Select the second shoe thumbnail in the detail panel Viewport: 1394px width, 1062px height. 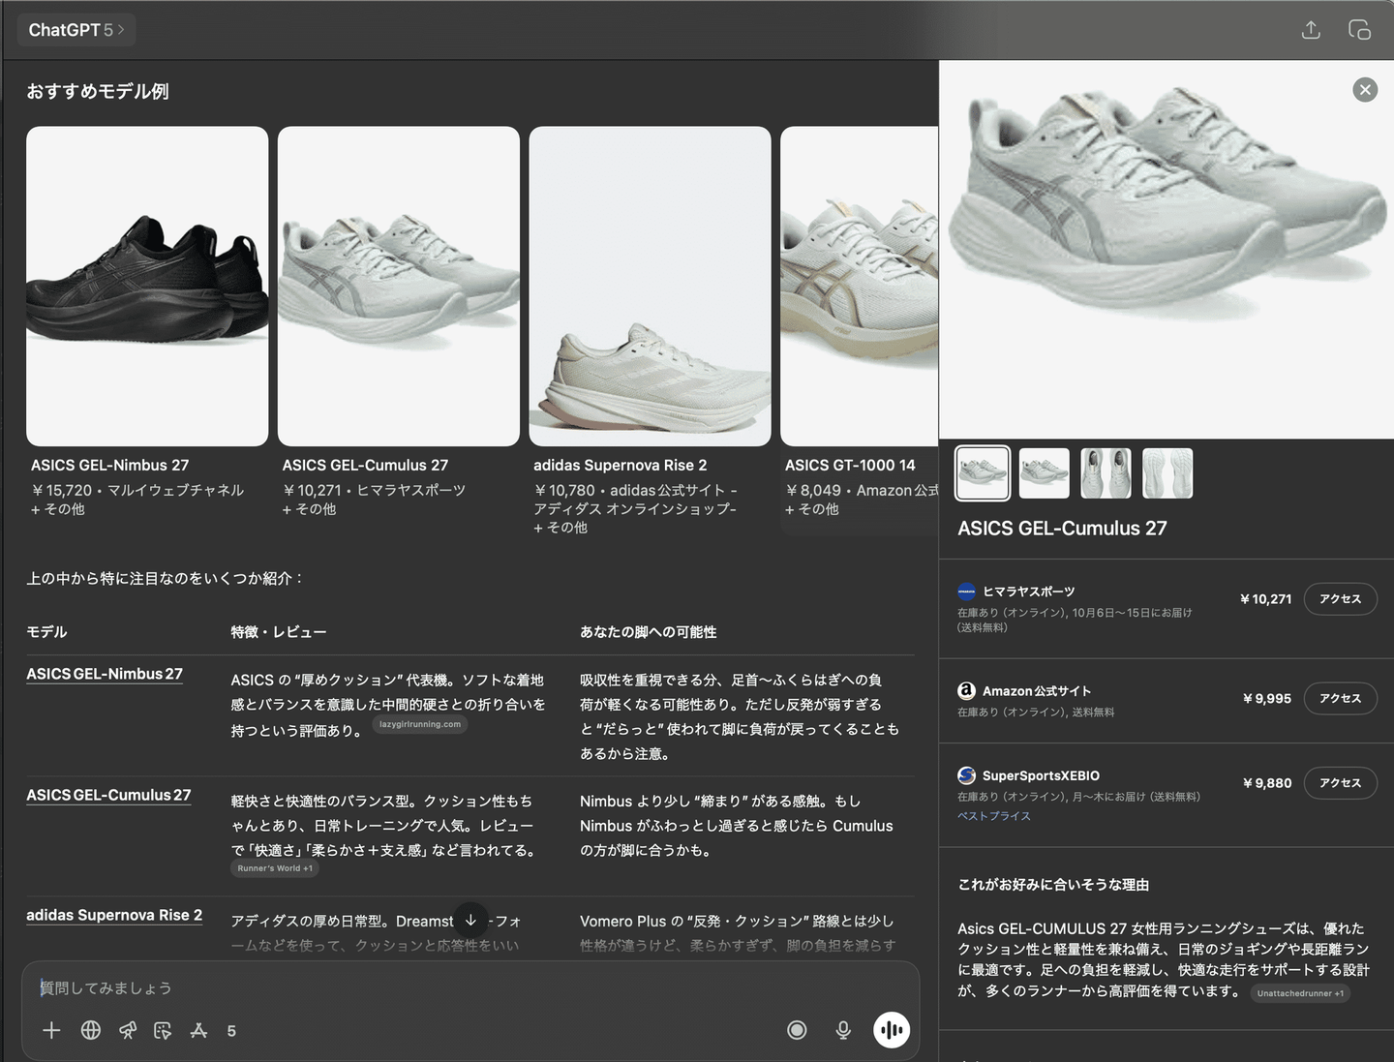1045,473
